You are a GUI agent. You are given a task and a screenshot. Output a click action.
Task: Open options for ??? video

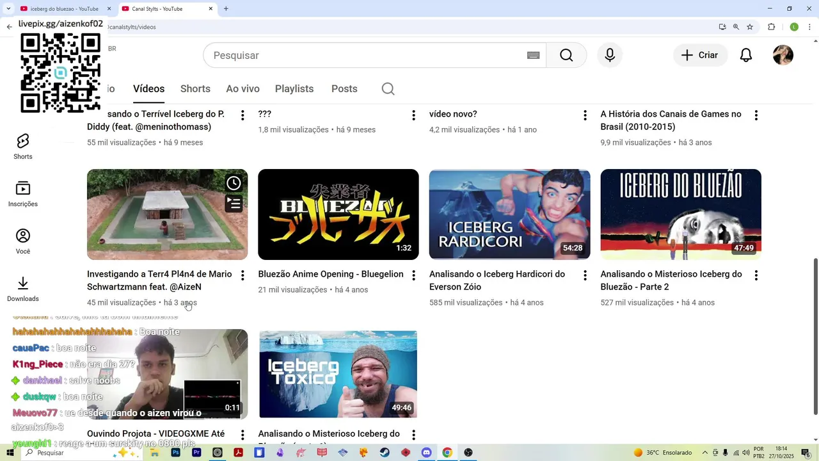pos(413,115)
